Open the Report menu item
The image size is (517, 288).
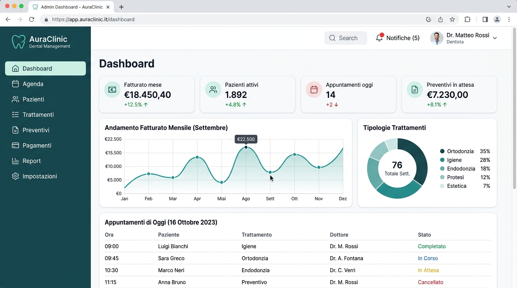45,161
